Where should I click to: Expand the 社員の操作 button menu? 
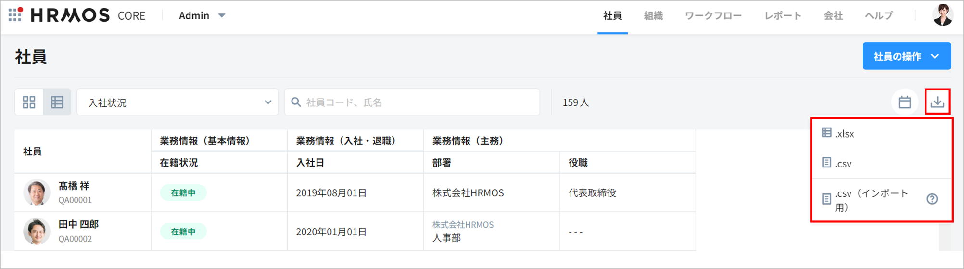coord(906,56)
